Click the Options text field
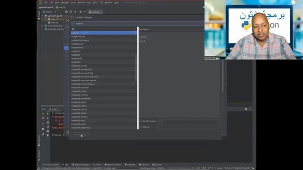 188,127
